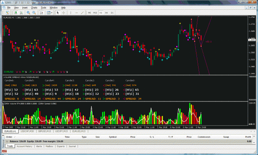Open the Mailbox terminal tab
Viewport: 258px width, 155px height.
pos(50,146)
